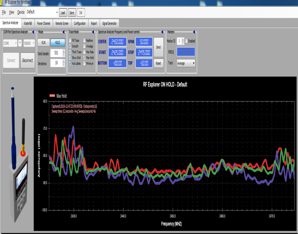Collapse the Frequency and Power control panel arrow

click(x=163, y=32)
